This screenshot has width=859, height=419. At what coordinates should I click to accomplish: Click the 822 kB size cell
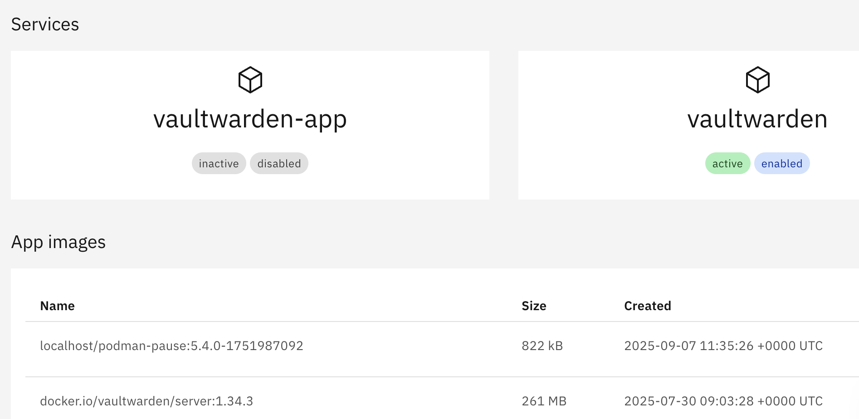[542, 346]
